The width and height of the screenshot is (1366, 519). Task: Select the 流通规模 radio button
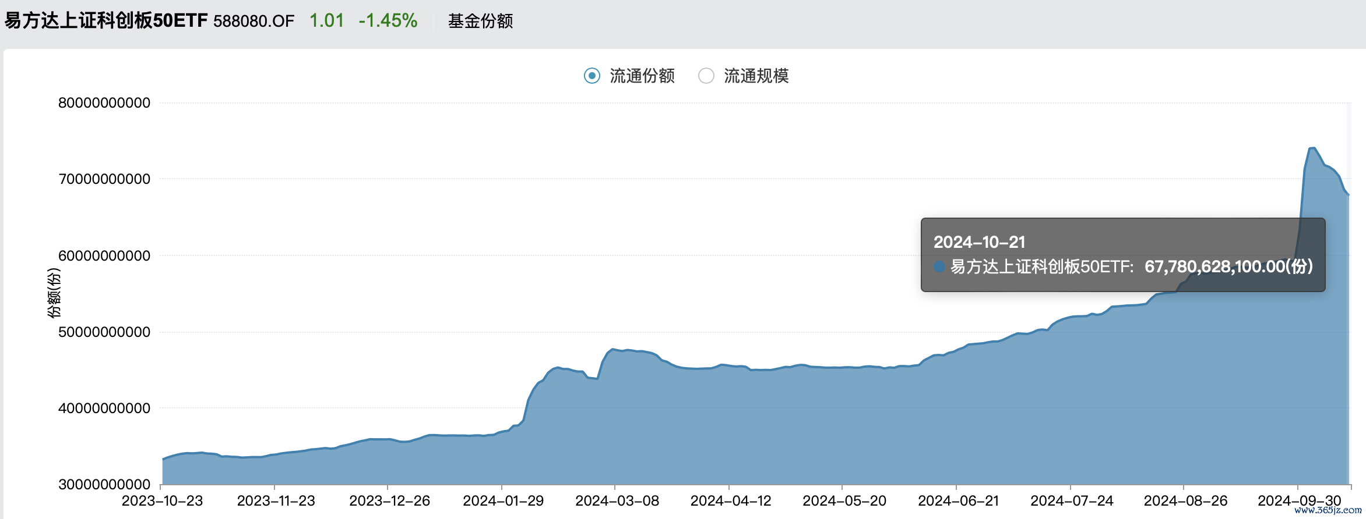click(x=706, y=76)
